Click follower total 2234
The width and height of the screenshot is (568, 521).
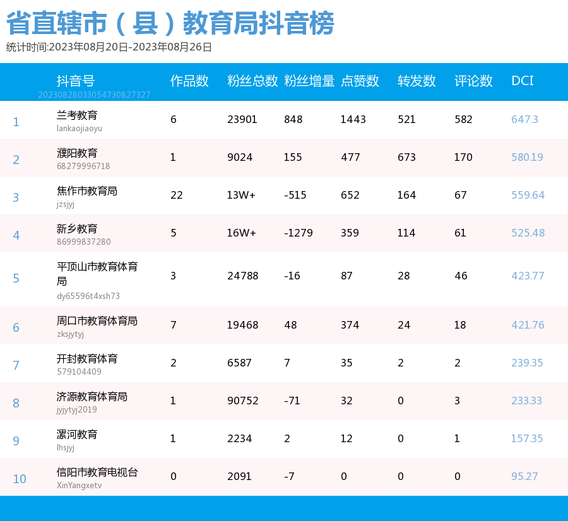pyautogui.click(x=239, y=438)
